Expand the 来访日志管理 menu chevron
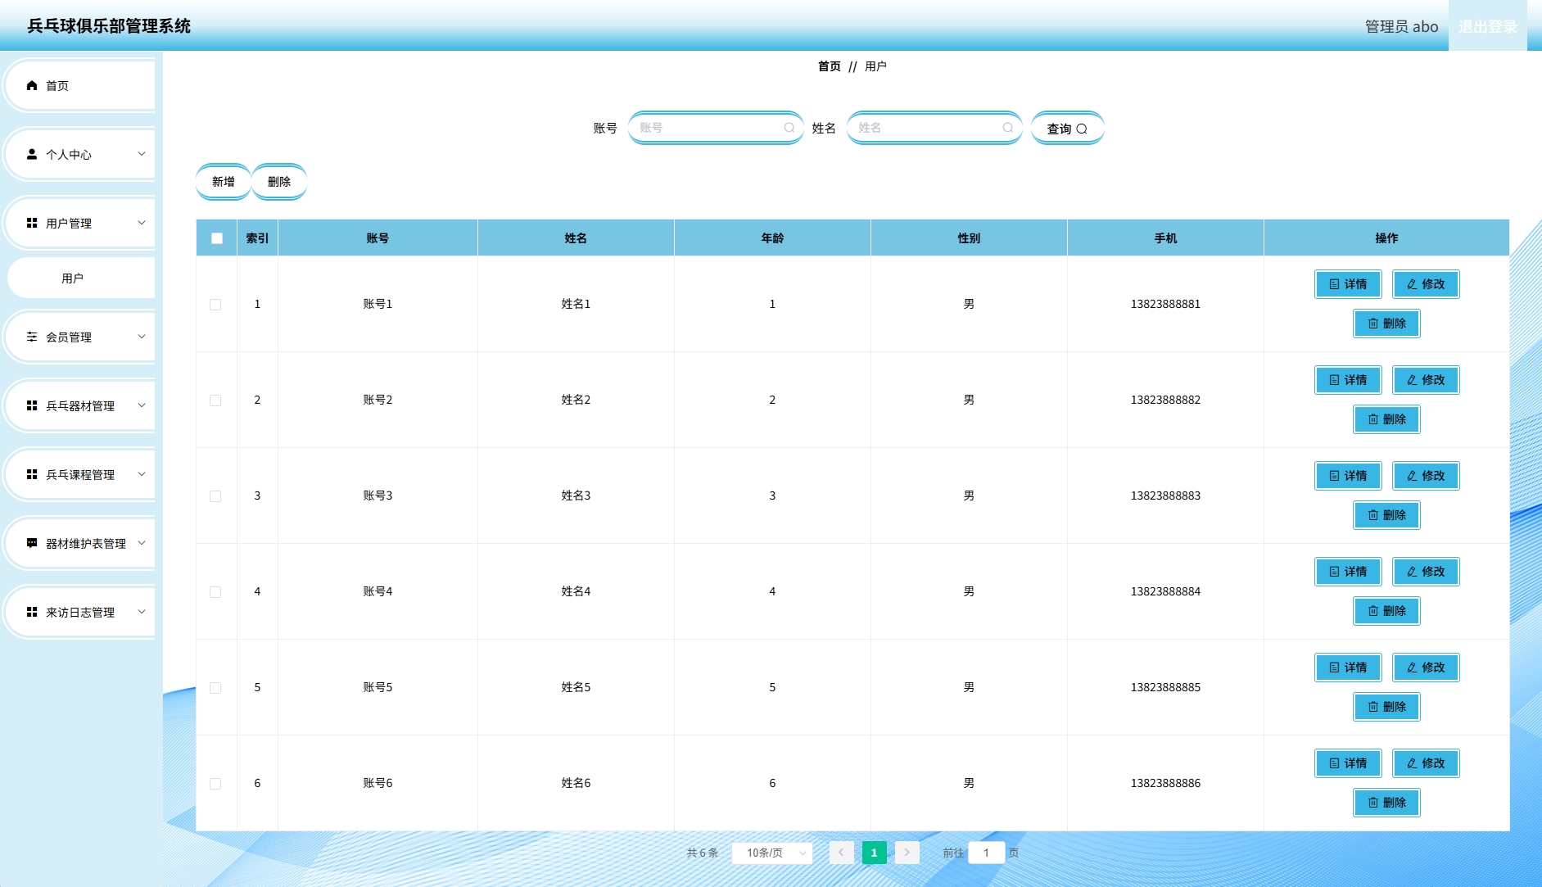This screenshot has width=1542, height=887. pos(142,612)
